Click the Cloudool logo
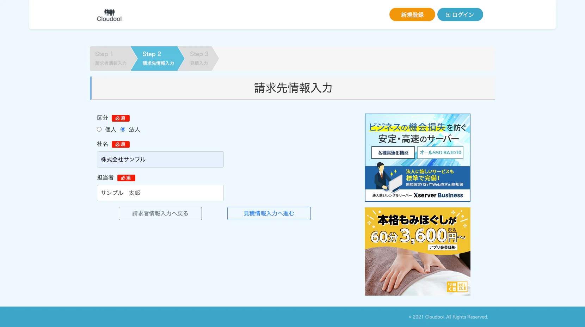 click(x=109, y=15)
